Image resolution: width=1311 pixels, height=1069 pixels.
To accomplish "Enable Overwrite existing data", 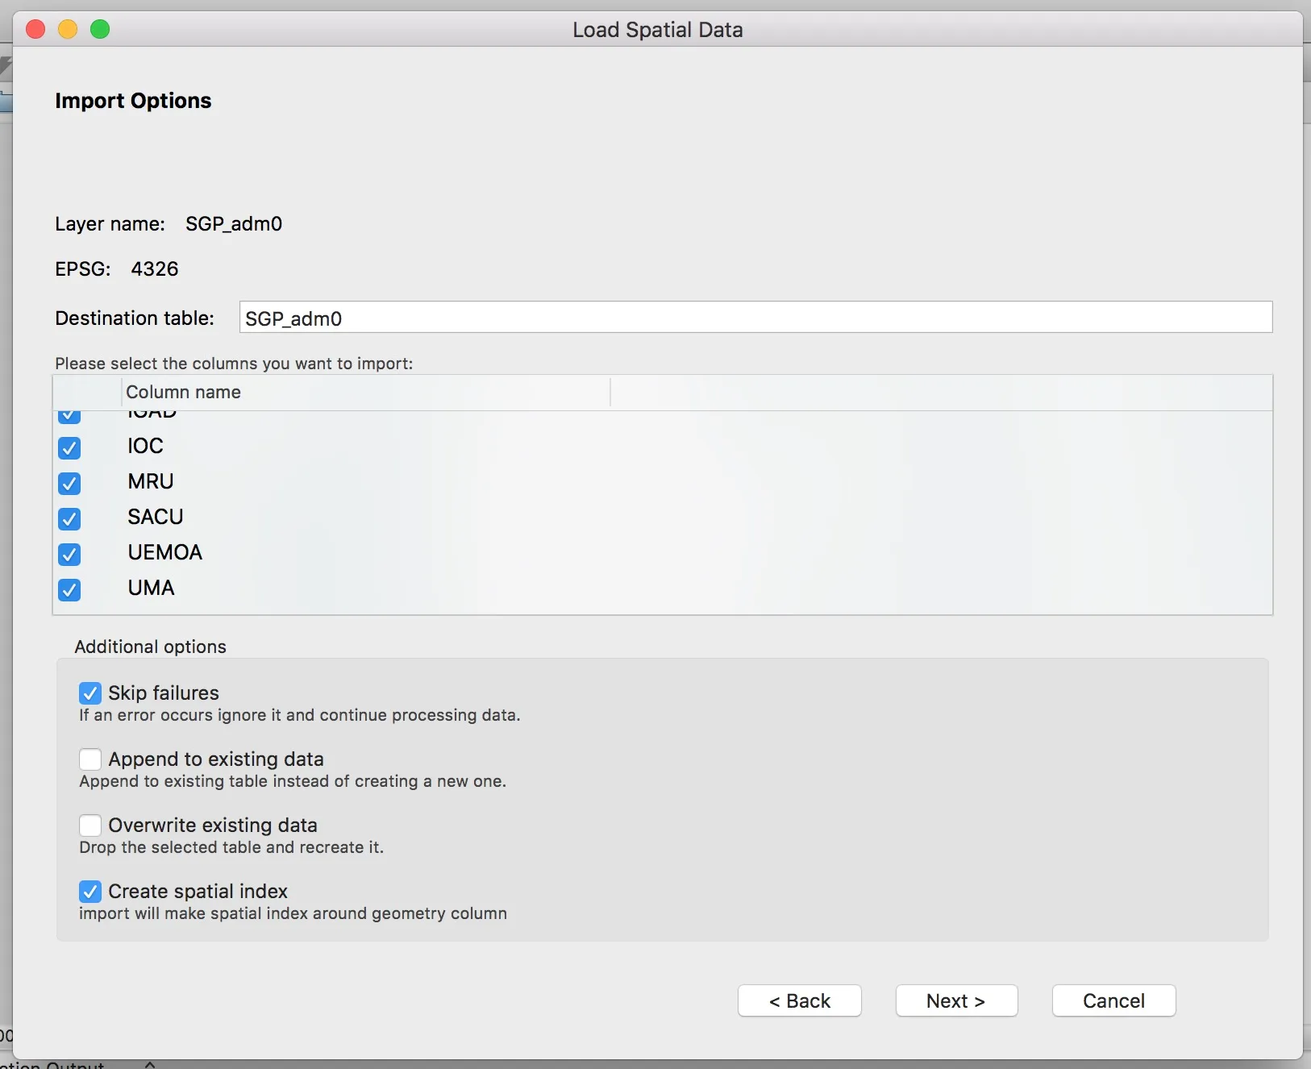I will click(90, 825).
